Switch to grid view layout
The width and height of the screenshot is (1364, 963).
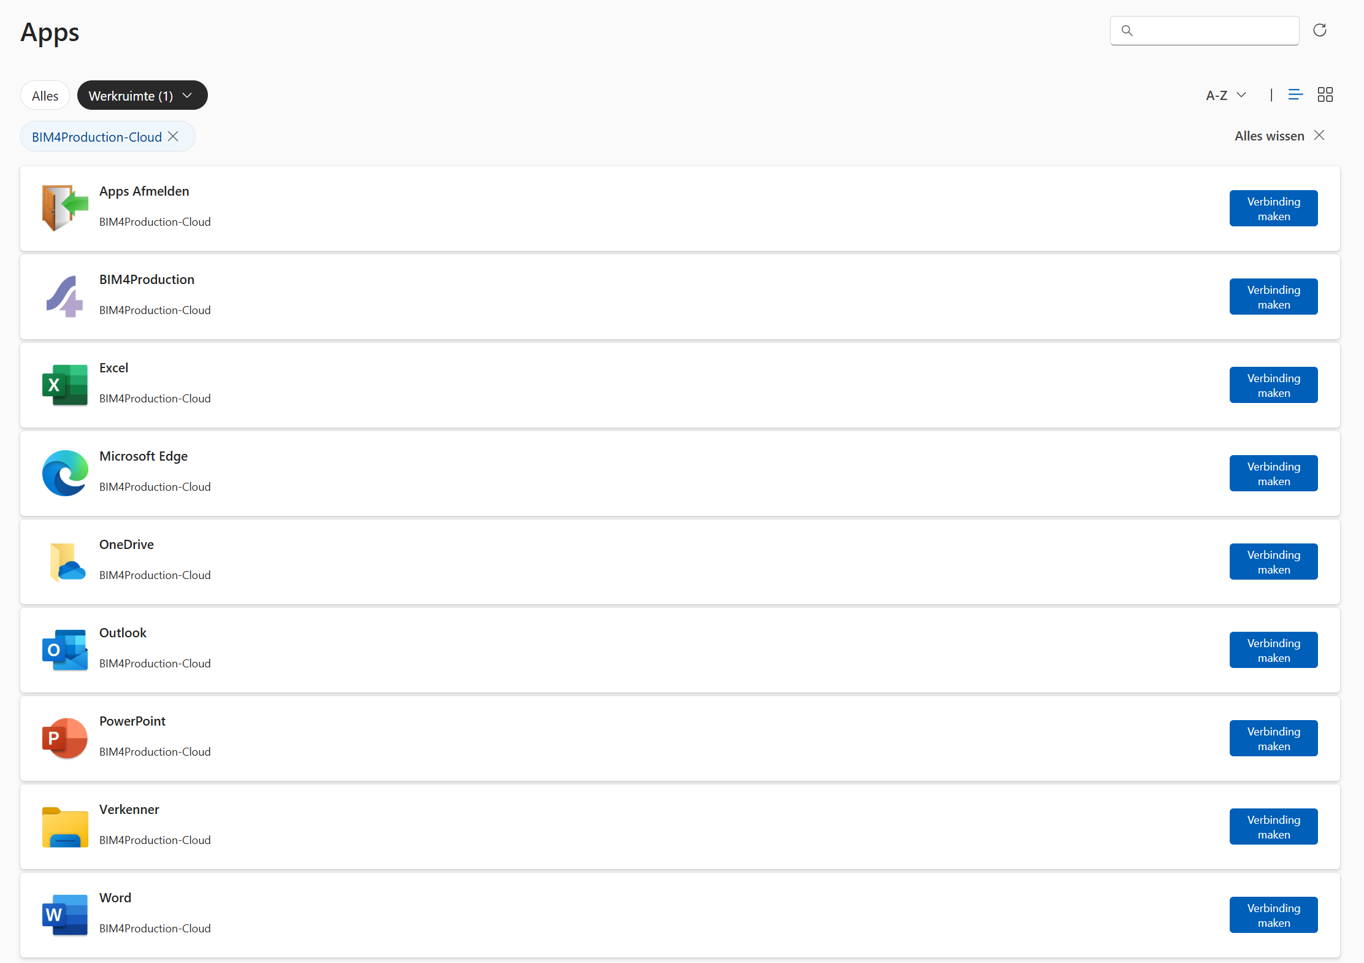(1325, 94)
